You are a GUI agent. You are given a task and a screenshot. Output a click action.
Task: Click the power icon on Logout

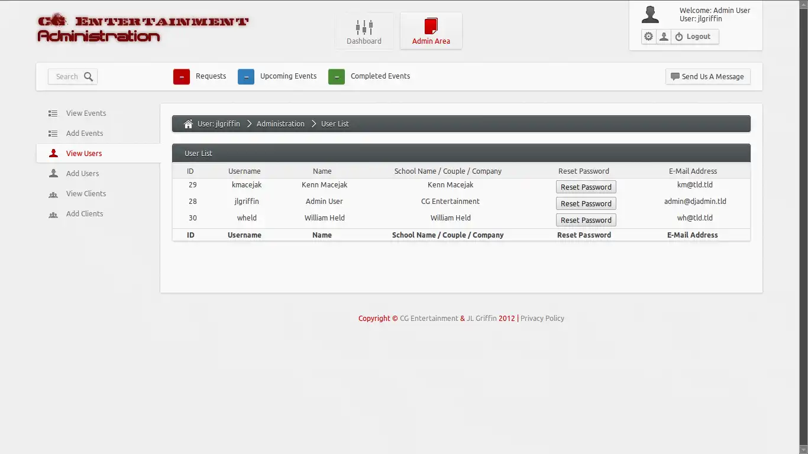click(679, 37)
